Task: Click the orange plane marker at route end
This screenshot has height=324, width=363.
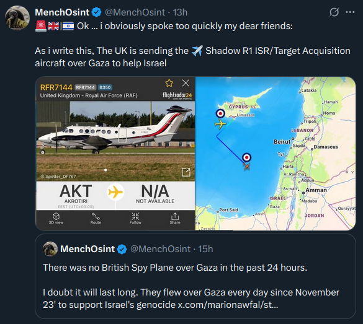Action: pyautogui.click(x=247, y=166)
